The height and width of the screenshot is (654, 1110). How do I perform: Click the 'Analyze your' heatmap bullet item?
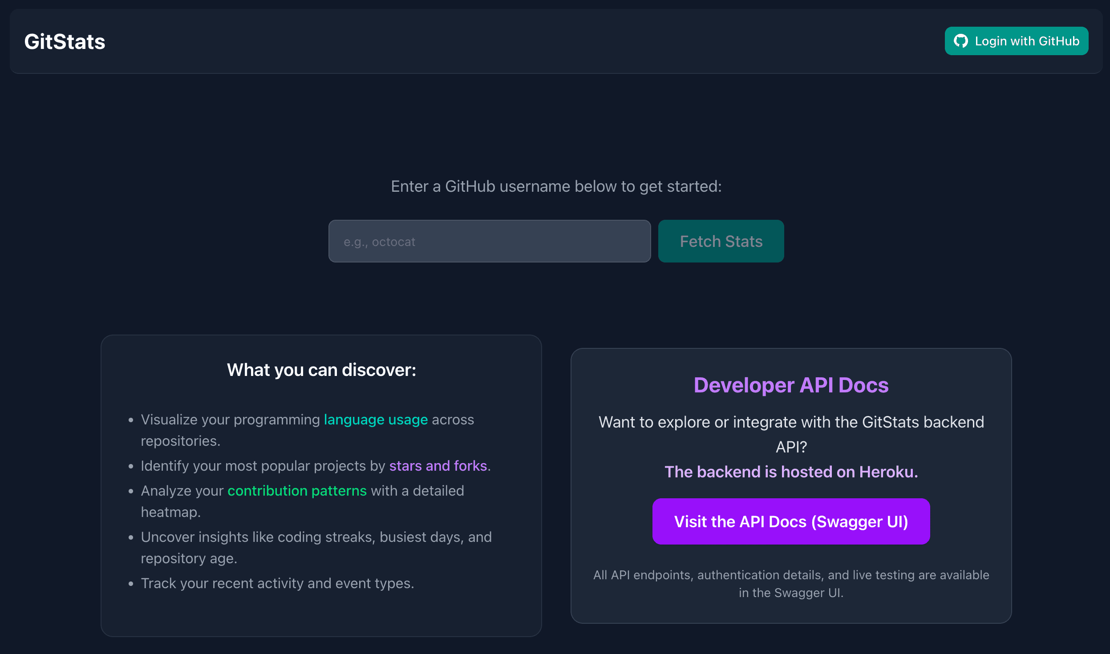182,491
